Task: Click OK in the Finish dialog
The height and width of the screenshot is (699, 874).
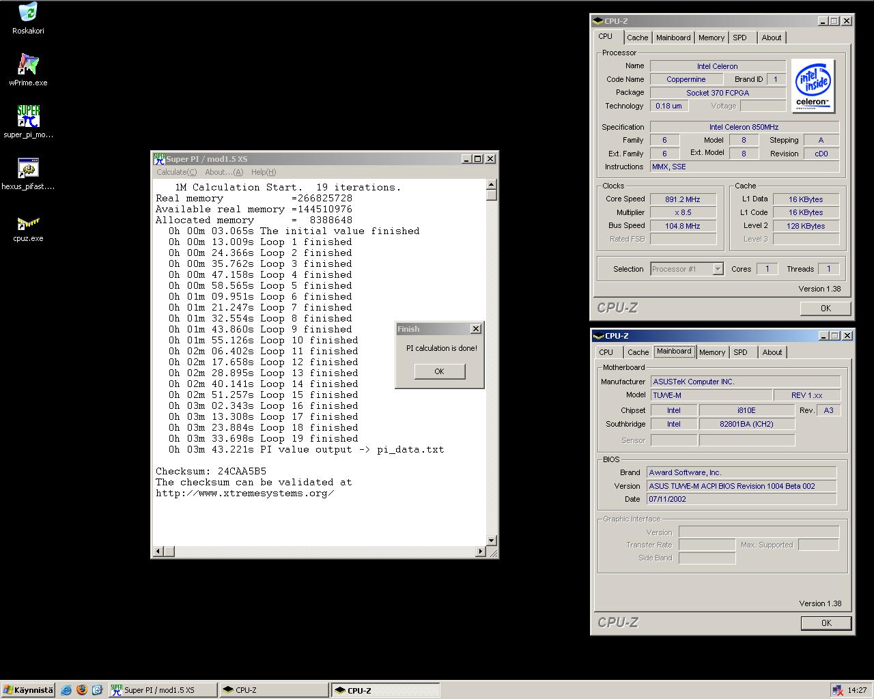Action: coord(439,371)
